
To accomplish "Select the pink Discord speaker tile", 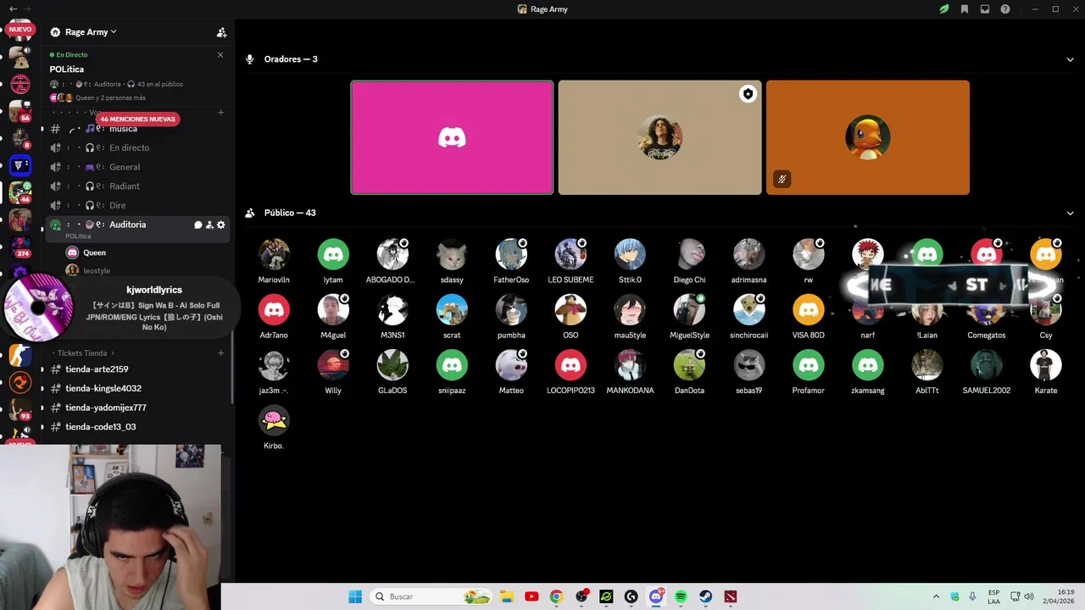I will pyautogui.click(x=452, y=137).
